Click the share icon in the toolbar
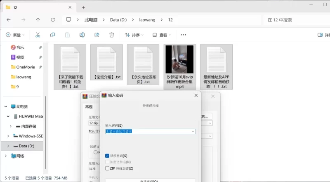This screenshot has height=182, width=330. tap(97, 35)
